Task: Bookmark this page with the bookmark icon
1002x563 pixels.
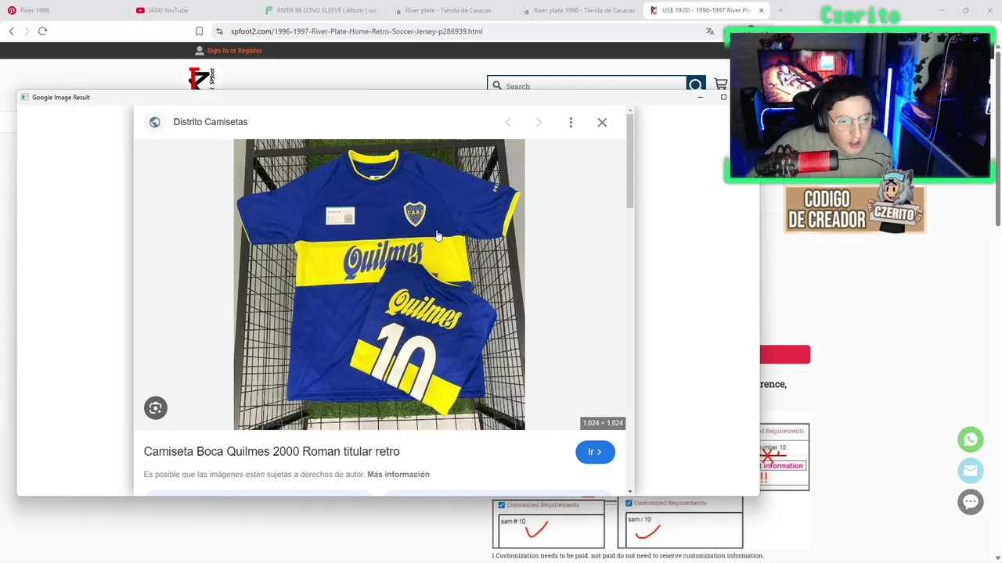Action: [199, 31]
